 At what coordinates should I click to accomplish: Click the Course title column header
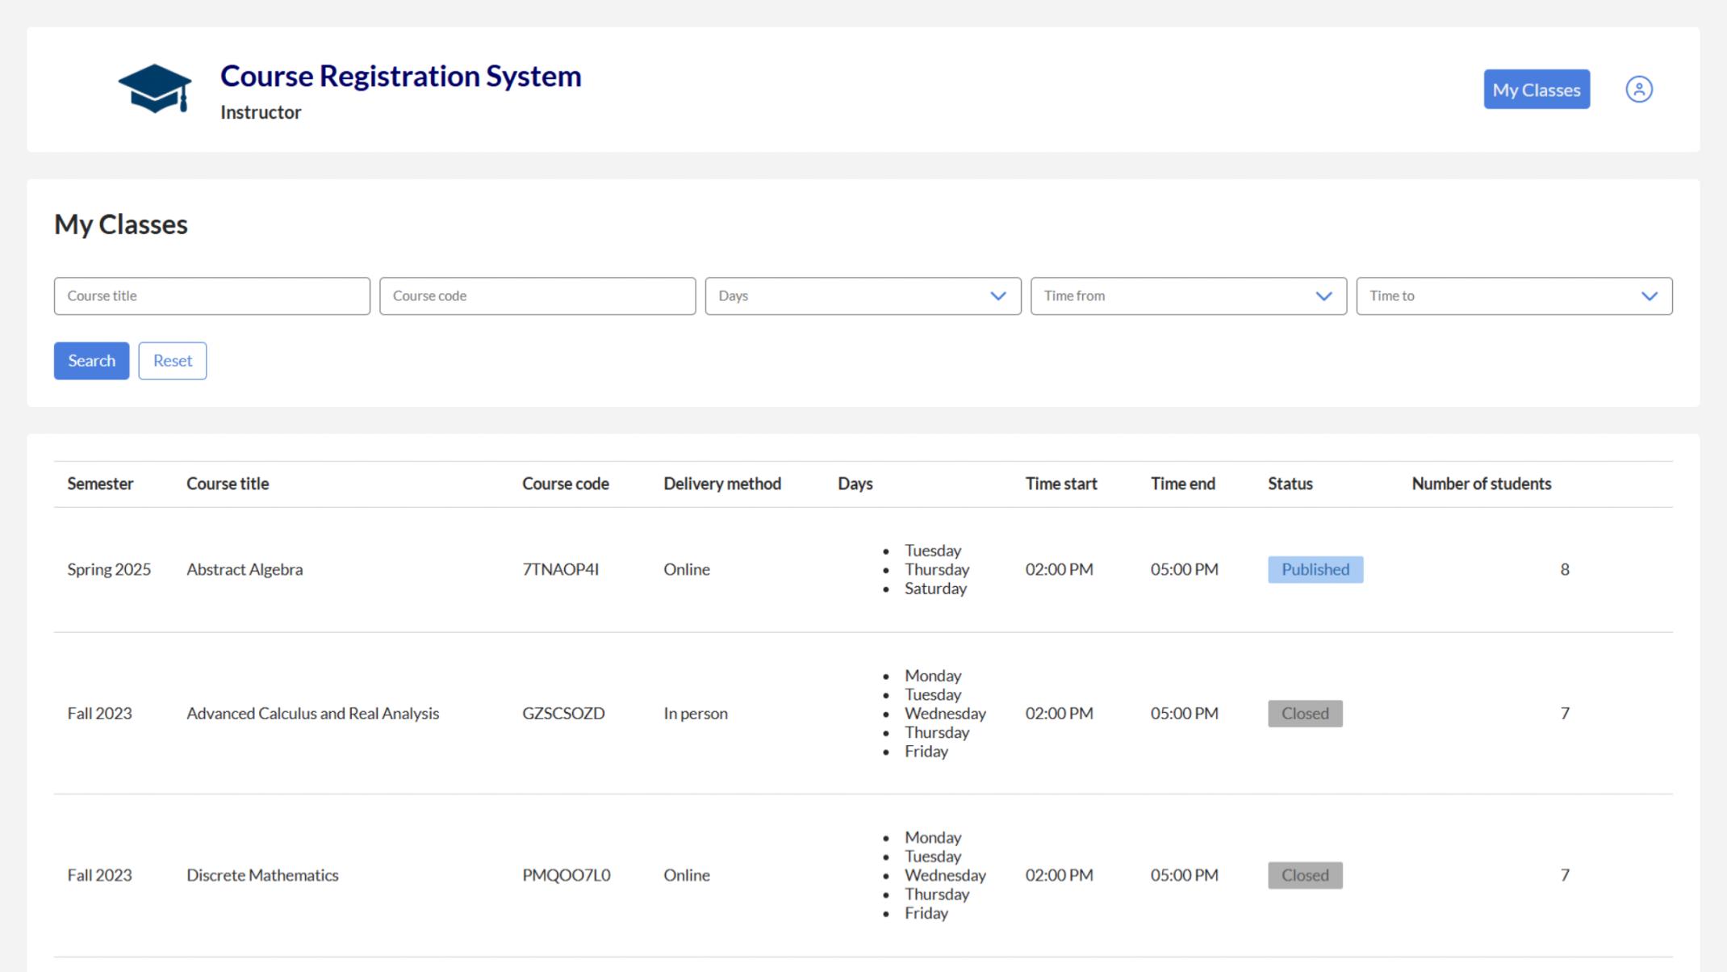tap(228, 484)
